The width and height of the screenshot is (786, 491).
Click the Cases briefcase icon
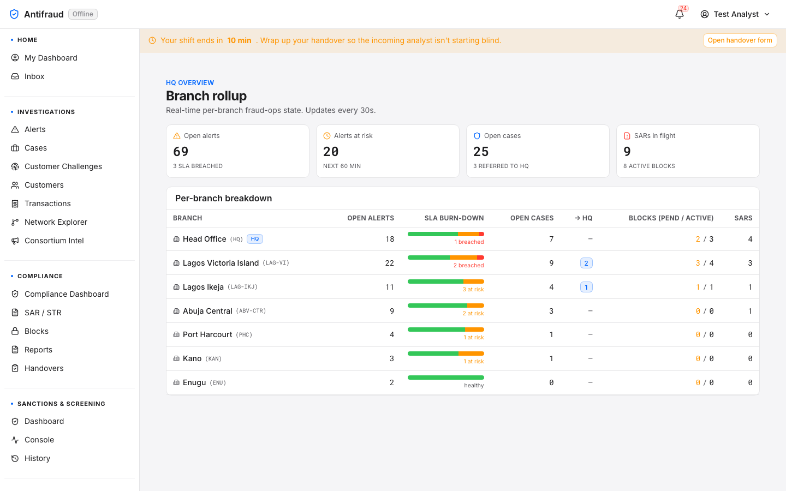click(x=15, y=148)
